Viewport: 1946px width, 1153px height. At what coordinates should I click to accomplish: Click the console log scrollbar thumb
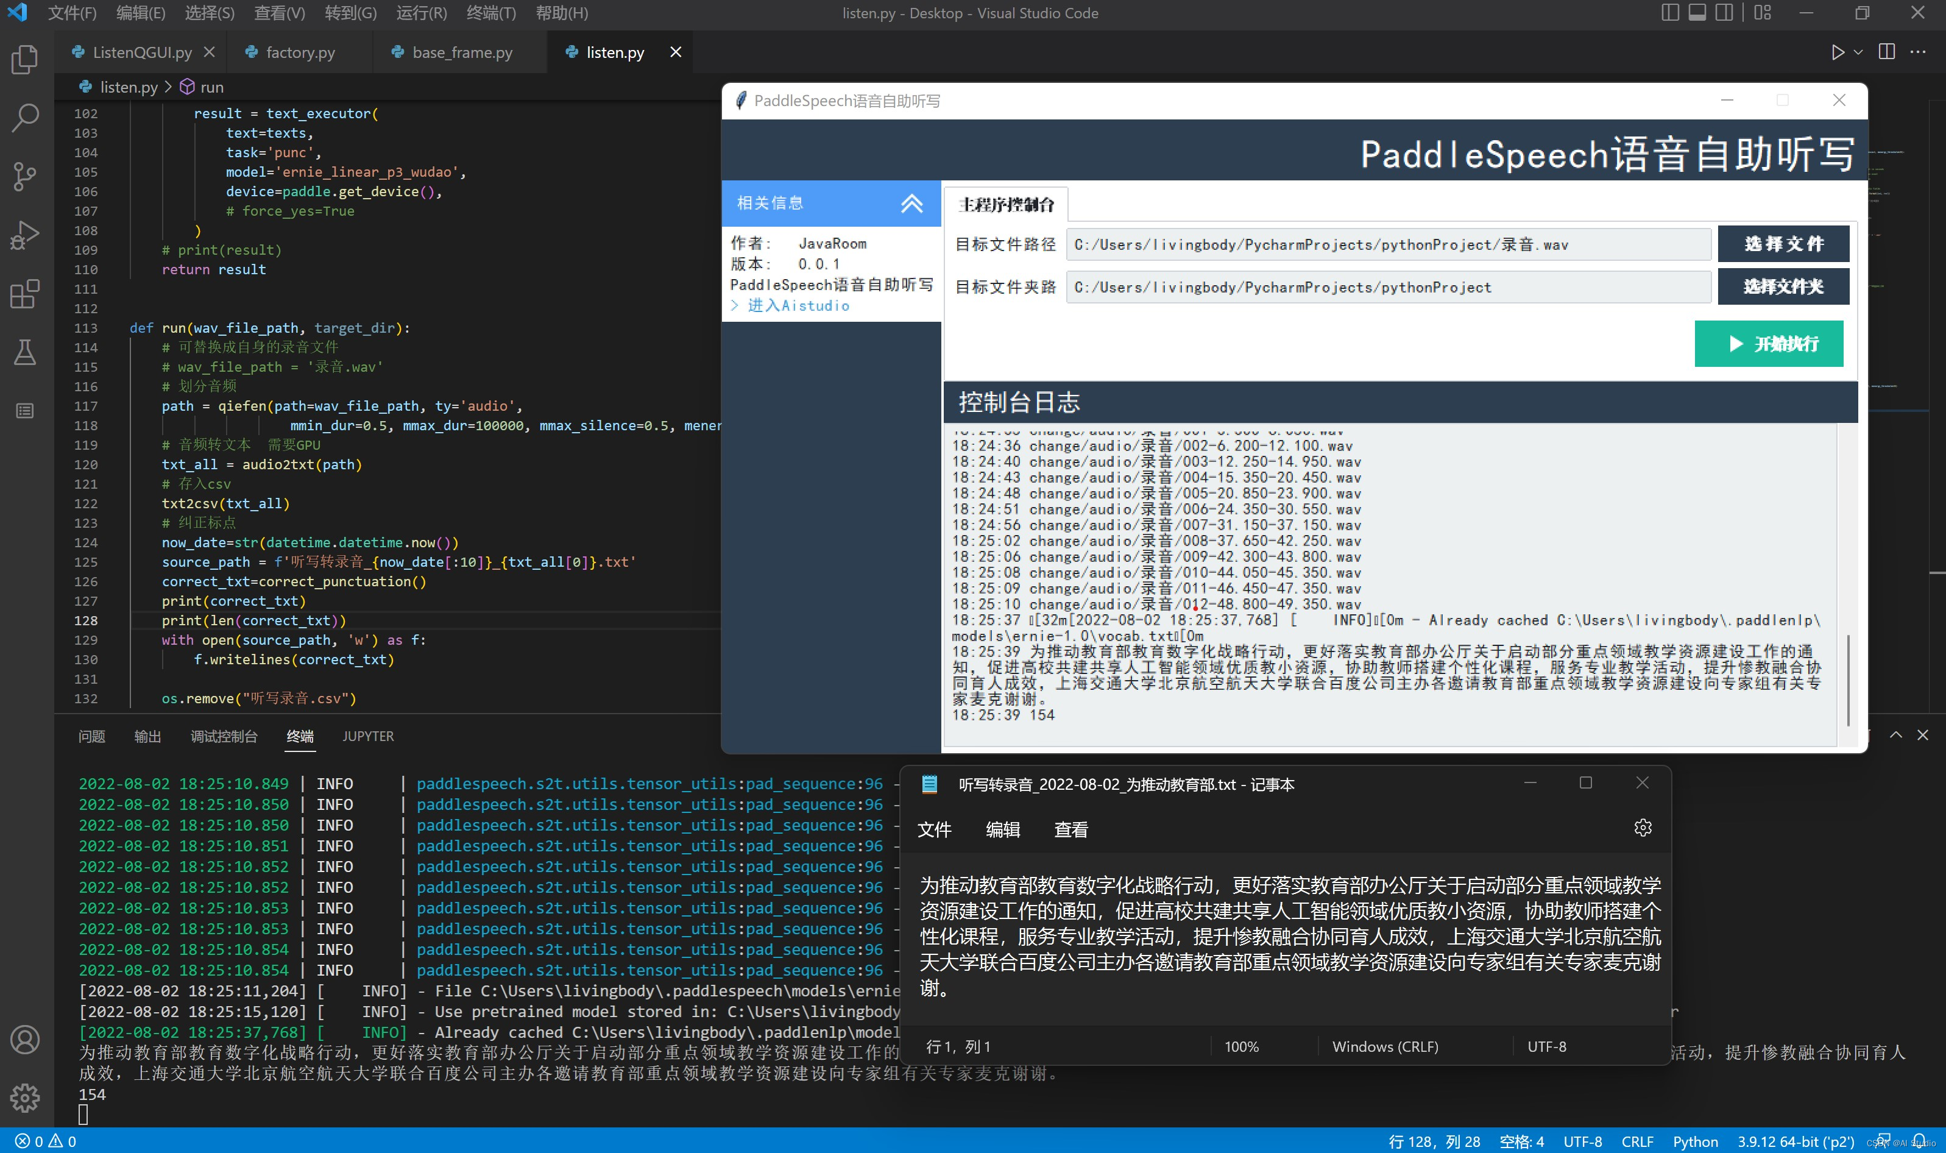tap(1848, 680)
